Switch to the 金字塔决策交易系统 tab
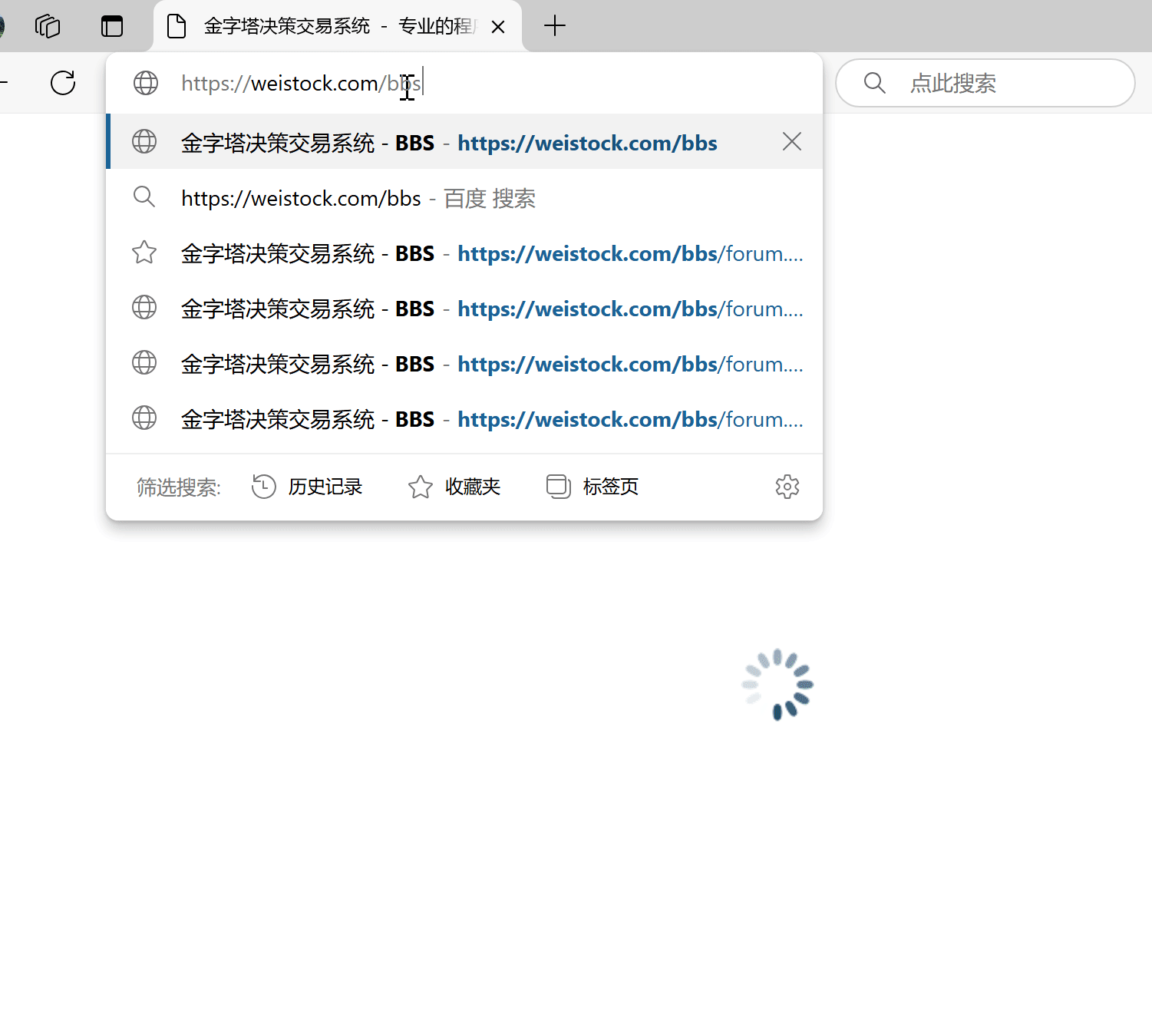The width and height of the screenshot is (1152, 1027). click(338, 26)
